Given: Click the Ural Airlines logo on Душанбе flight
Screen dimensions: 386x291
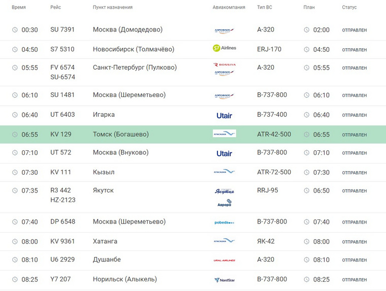Looking at the screenshot, I should click(224, 260).
